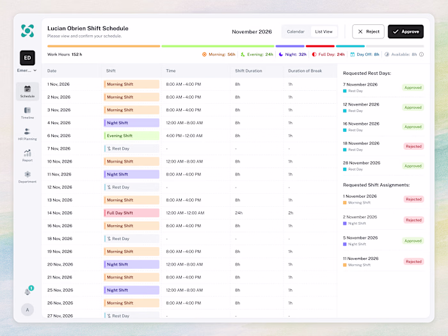Open the Schedule sidebar icon

click(28, 92)
